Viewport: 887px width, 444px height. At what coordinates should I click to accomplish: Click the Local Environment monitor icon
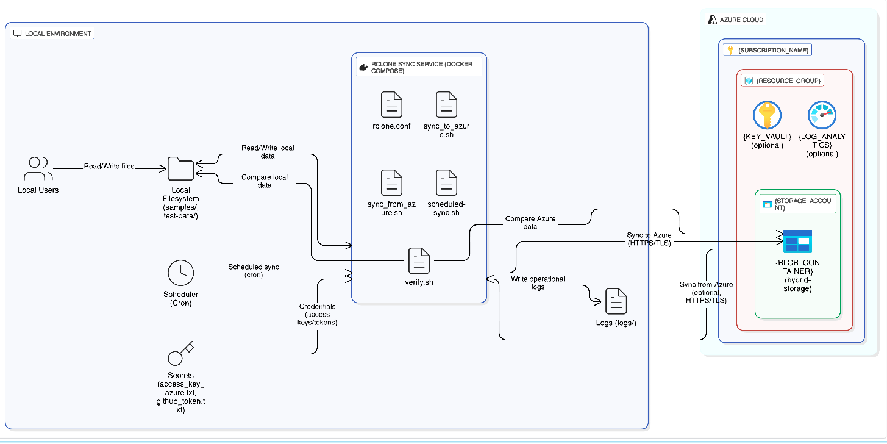coord(18,34)
